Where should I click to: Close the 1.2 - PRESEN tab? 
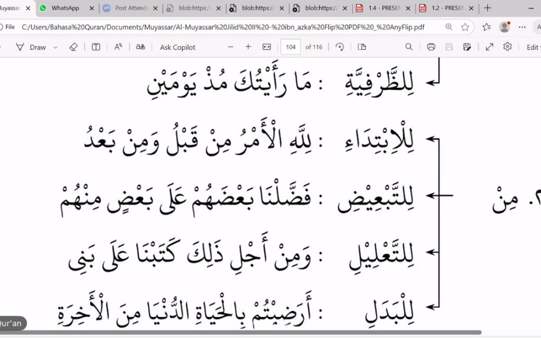(x=472, y=9)
